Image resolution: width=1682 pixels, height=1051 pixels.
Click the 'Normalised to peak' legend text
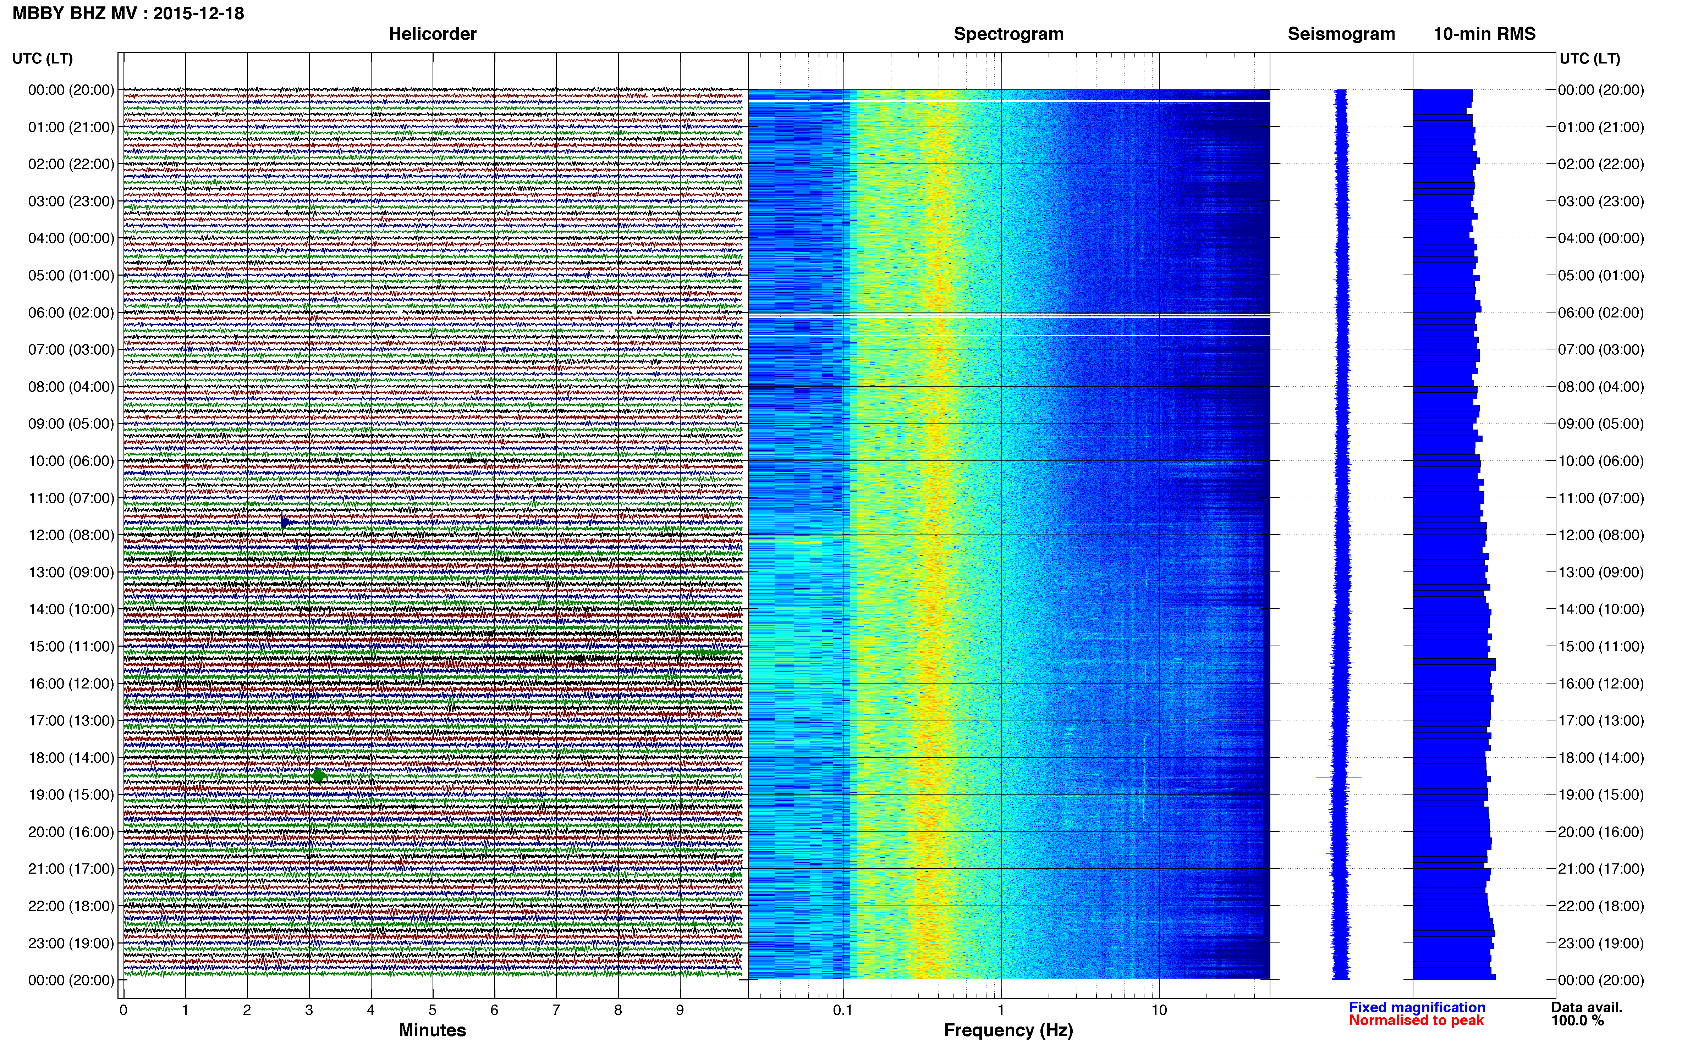point(1416,1020)
